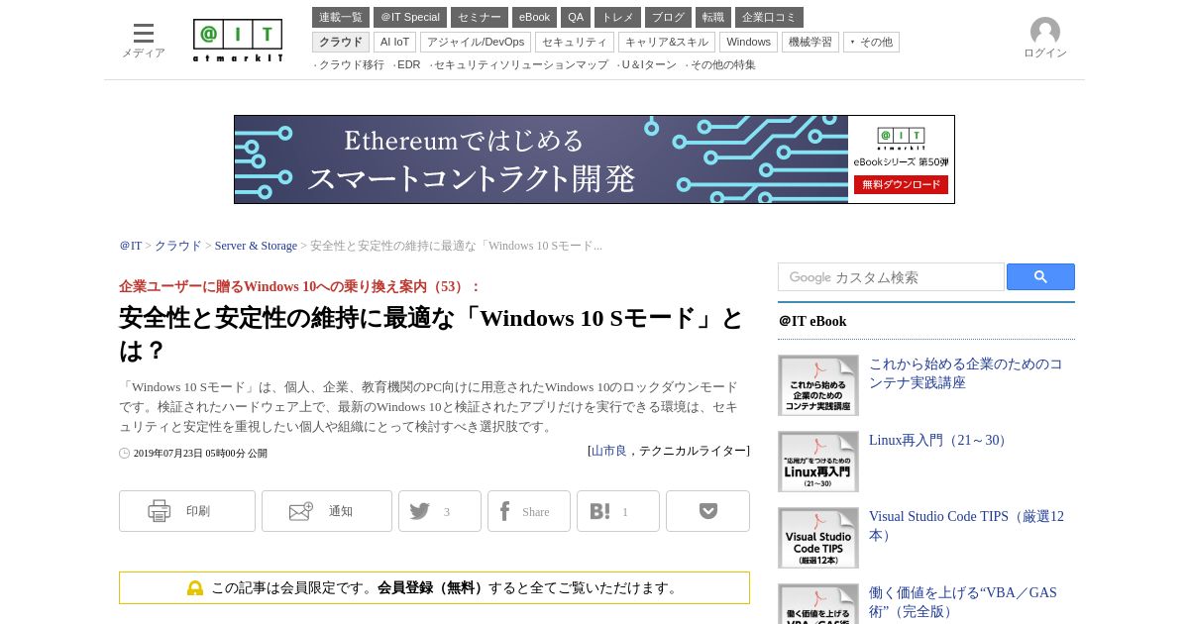
Task: Go to ＠IT breadcrumb link
Action: click(131, 246)
